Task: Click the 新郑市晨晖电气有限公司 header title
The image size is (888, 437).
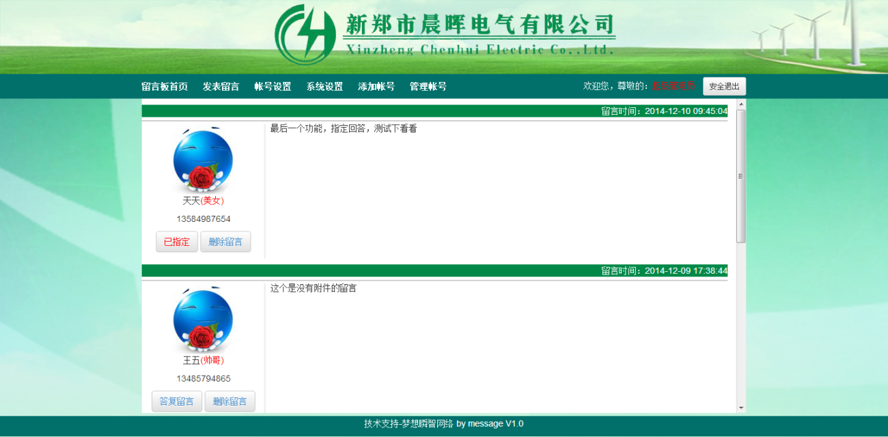Action: pyautogui.click(x=480, y=25)
